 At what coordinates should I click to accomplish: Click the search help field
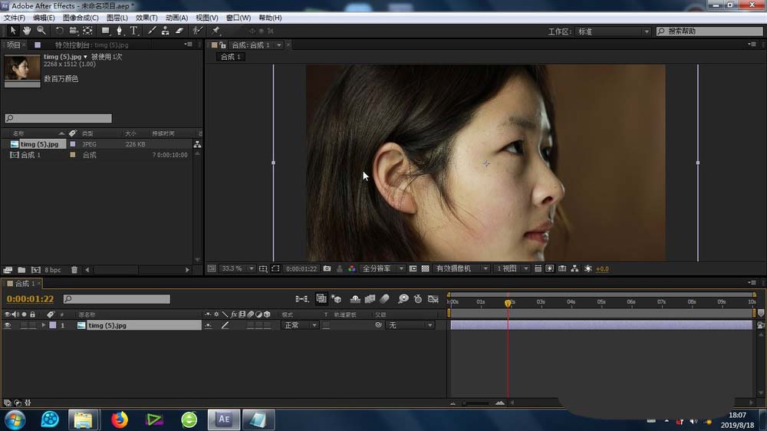709,31
